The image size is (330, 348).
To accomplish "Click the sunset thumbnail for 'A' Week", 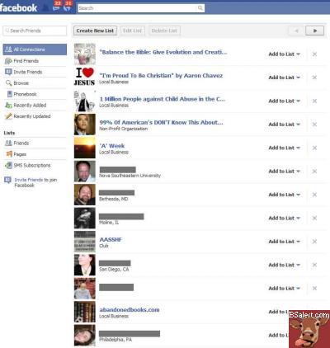I will coord(85,148).
